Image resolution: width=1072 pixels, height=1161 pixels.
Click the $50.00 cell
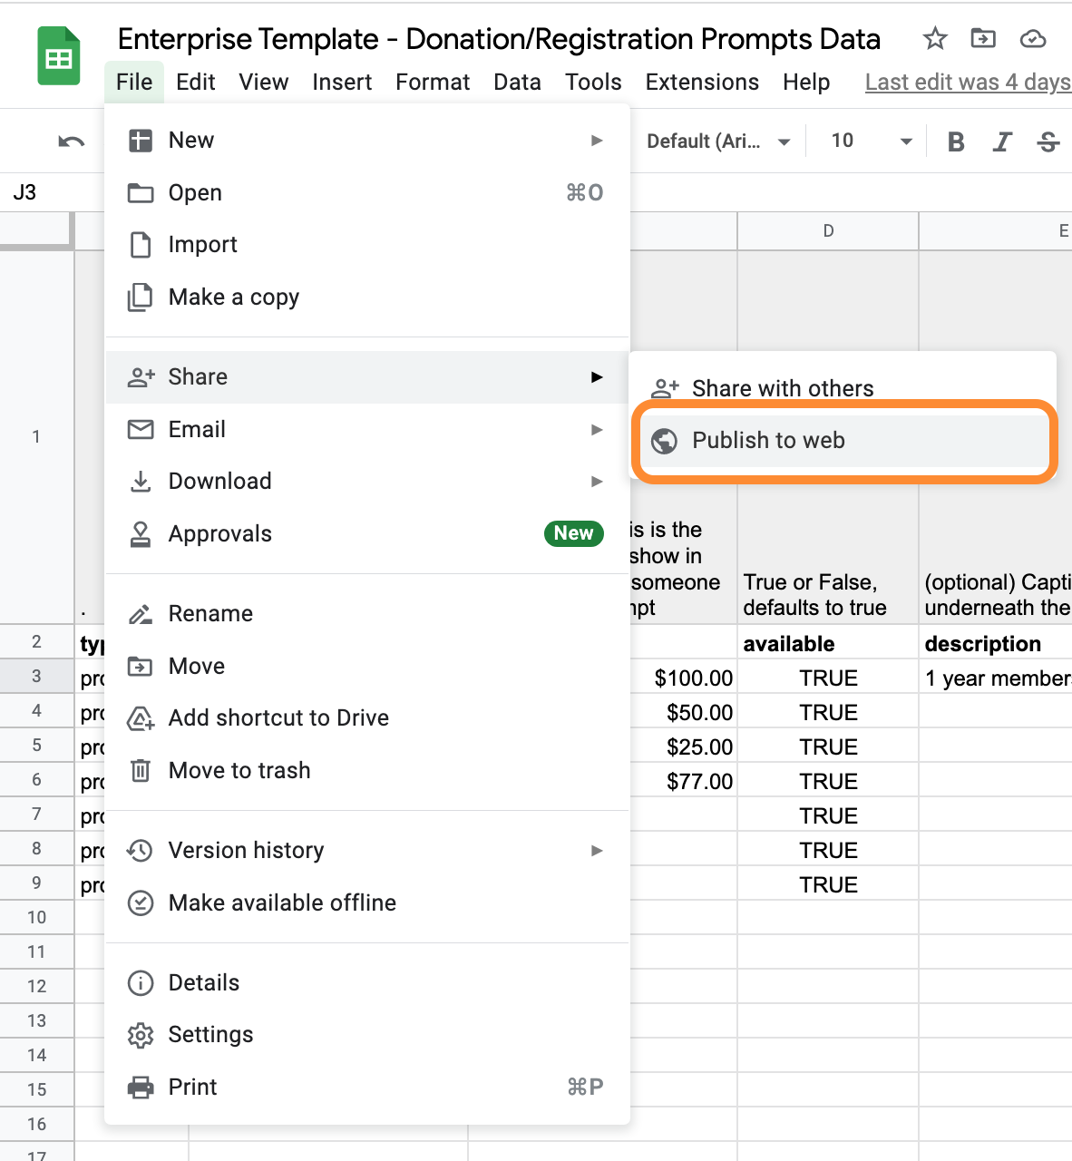click(683, 712)
